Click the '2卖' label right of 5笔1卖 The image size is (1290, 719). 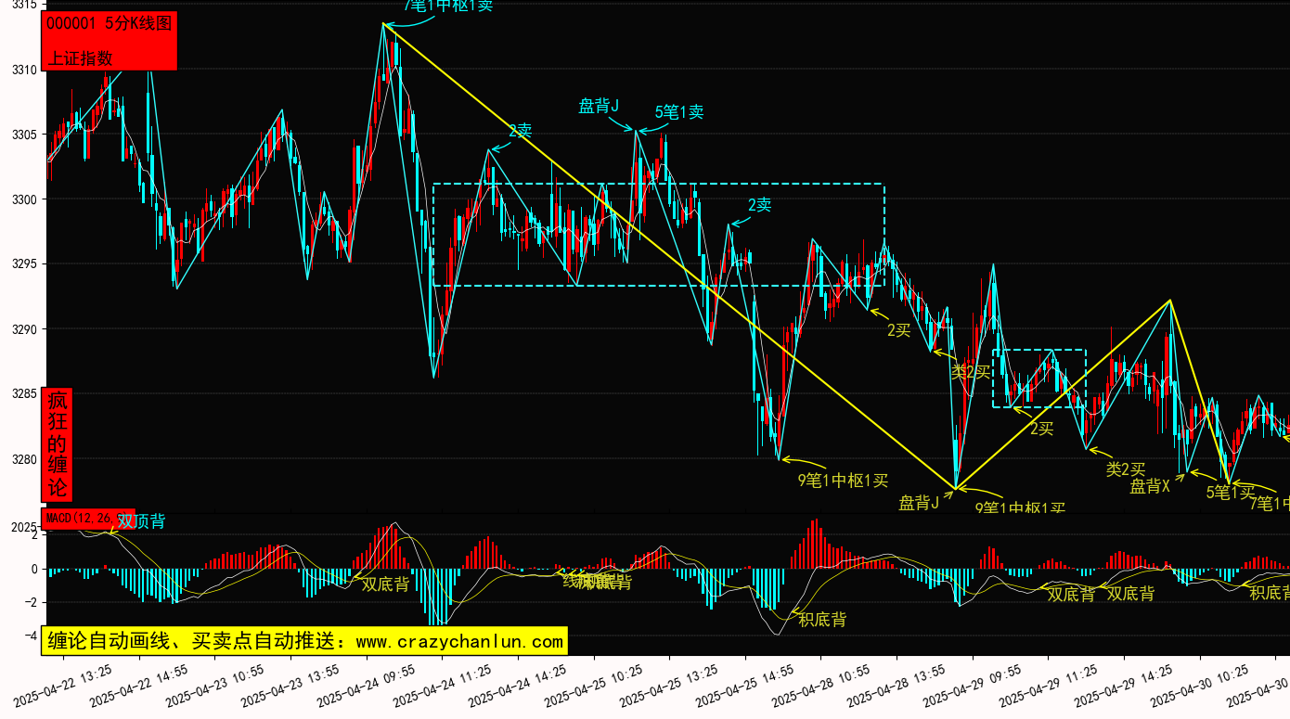[x=759, y=205]
